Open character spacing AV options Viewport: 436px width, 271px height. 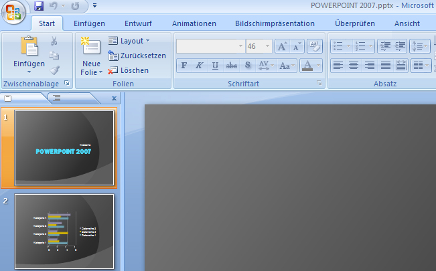266,66
